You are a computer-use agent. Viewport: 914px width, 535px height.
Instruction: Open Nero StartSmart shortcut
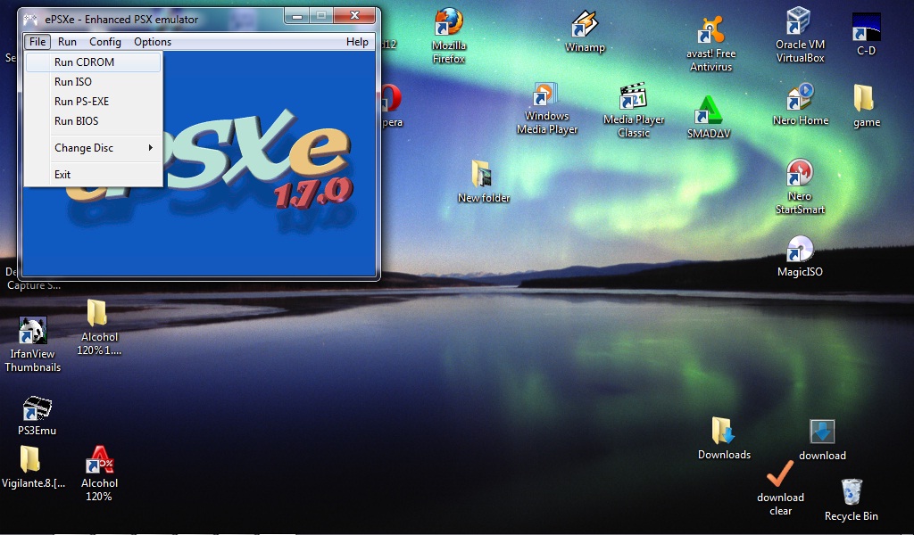coord(800,187)
